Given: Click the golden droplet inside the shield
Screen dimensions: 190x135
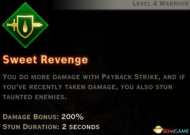Looking at the screenshot, I should coord(25,26).
